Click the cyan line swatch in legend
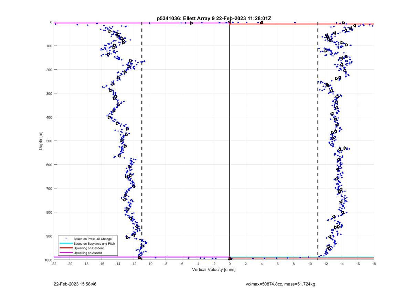The height and width of the screenshot is (292, 413). (x=66, y=244)
